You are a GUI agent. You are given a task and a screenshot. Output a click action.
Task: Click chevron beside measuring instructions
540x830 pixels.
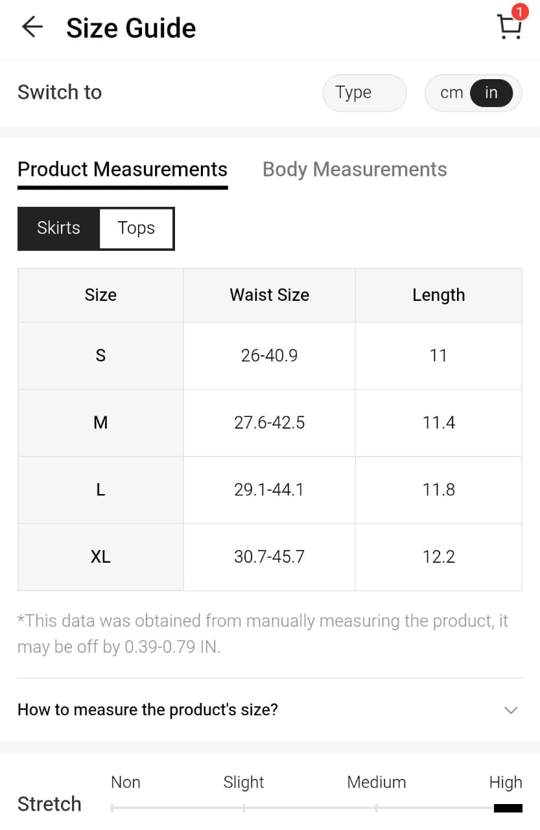(x=511, y=710)
